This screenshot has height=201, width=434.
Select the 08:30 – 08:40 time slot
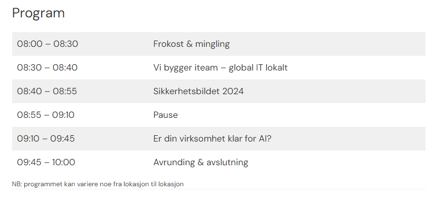click(48, 67)
